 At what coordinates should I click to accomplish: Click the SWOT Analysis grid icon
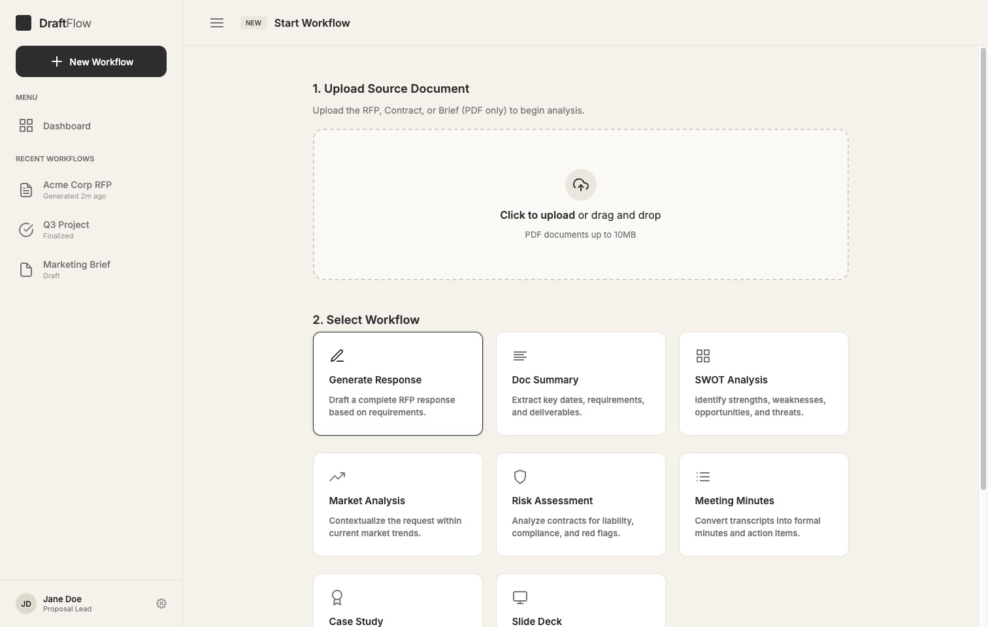click(x=703, y=356)
